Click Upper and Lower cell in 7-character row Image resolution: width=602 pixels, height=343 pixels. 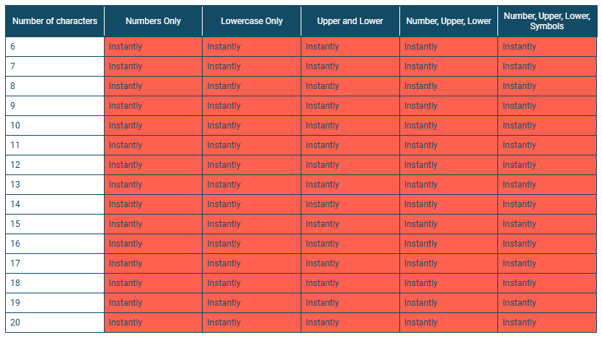(x=350, y=66)
